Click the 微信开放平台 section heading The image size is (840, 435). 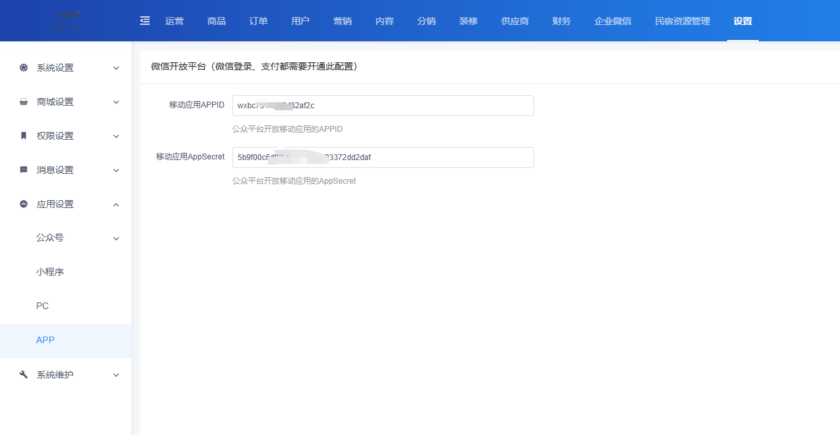point(254,66)
